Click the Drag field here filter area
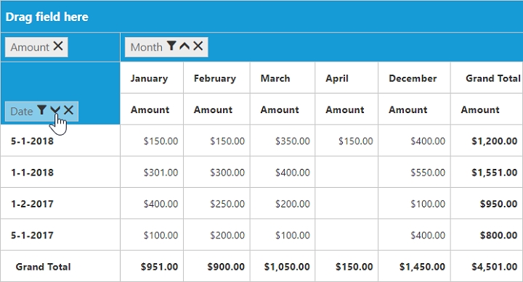The height and width of the screenshot is (282, 523). 261,17
